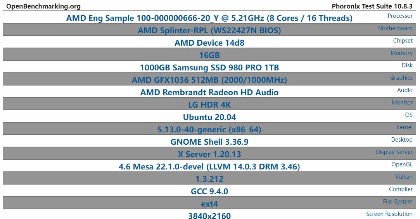Click the X Server 1.20.13 row
Screen dimensions: 420x219
[209, 154]
